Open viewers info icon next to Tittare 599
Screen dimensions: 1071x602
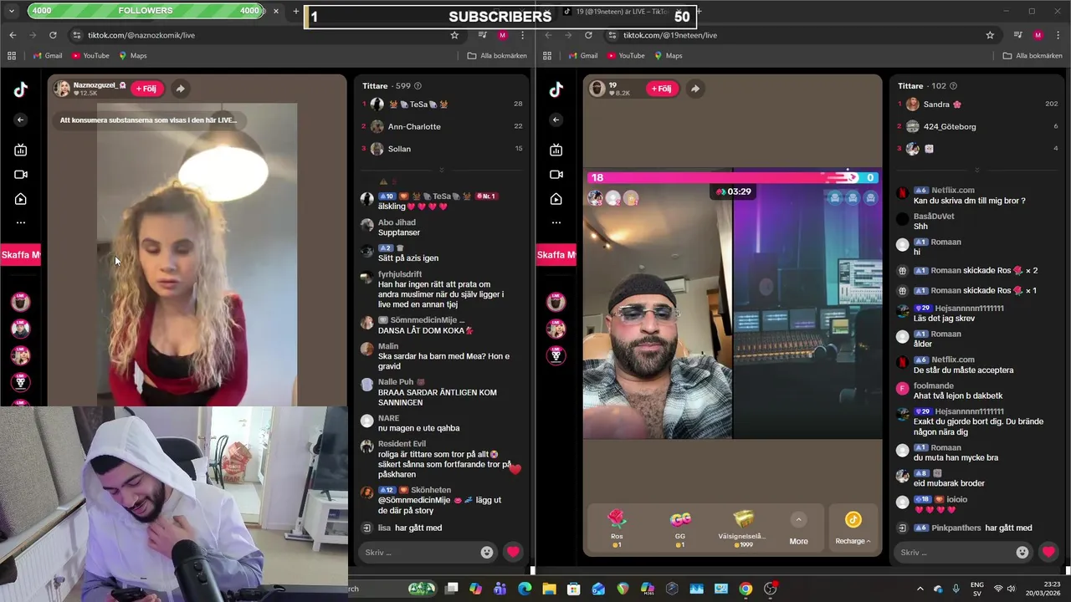pos(418,86)
